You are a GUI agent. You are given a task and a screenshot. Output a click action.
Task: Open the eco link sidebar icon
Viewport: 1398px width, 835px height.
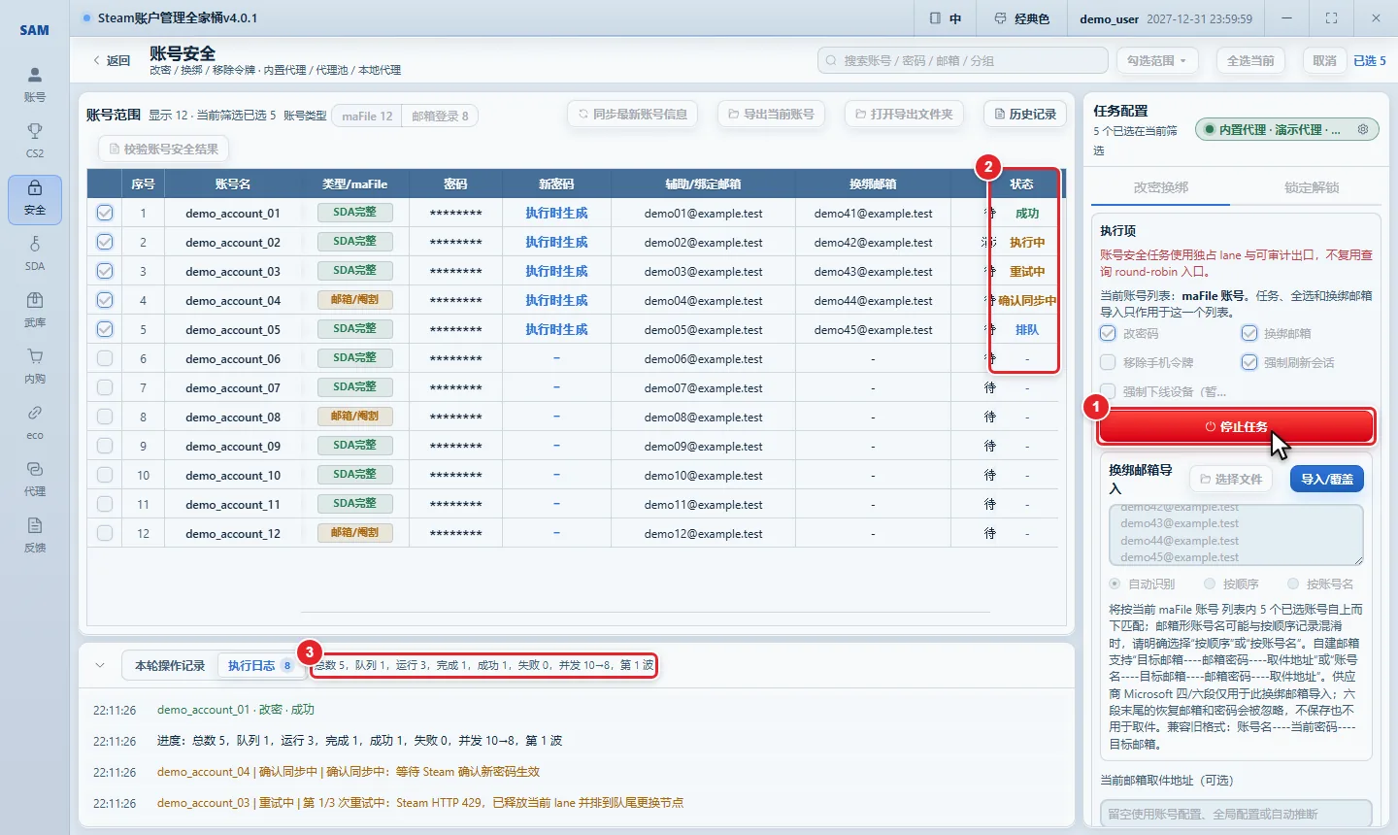coord(35,422)
